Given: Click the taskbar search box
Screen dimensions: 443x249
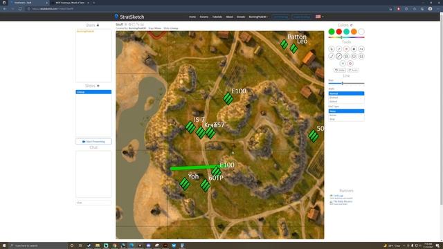Looking at the screenshot, I should coord(38,246).
